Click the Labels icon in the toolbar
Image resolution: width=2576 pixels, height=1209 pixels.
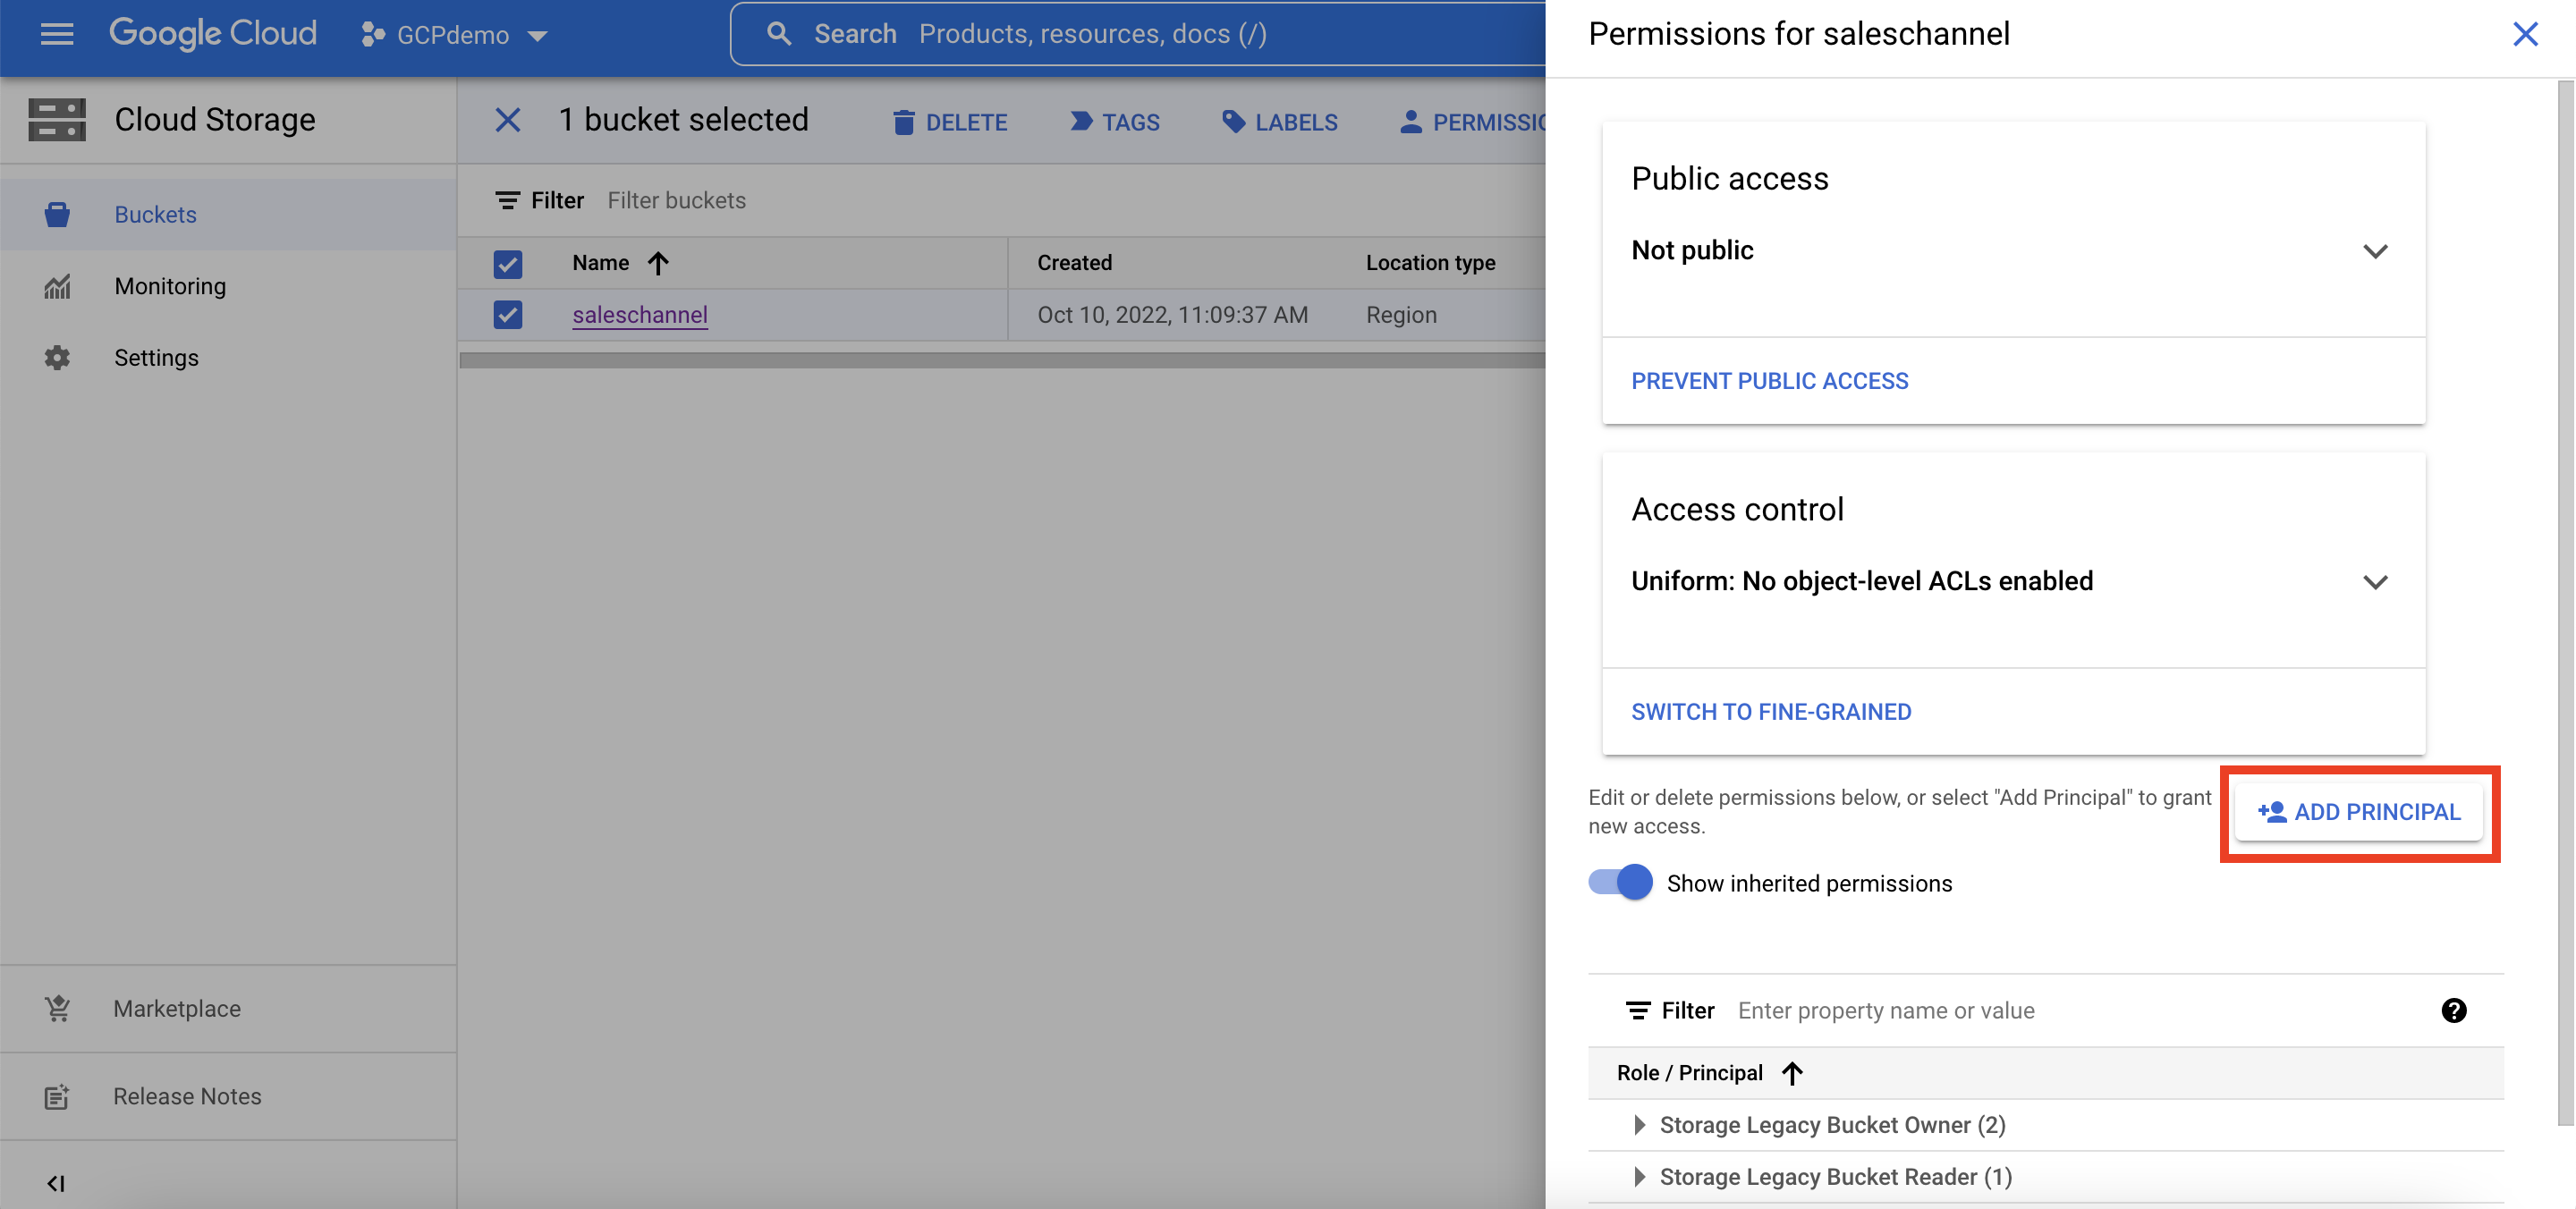(1233, 121)
